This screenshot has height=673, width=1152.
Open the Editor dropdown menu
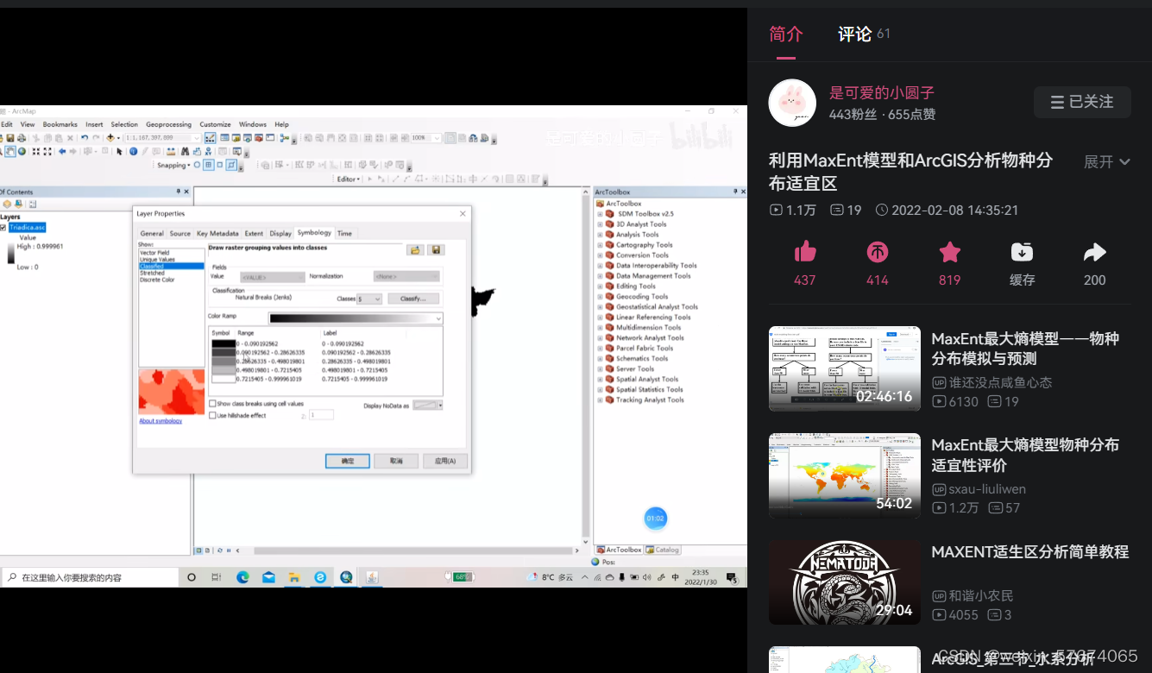click(349, 179)
